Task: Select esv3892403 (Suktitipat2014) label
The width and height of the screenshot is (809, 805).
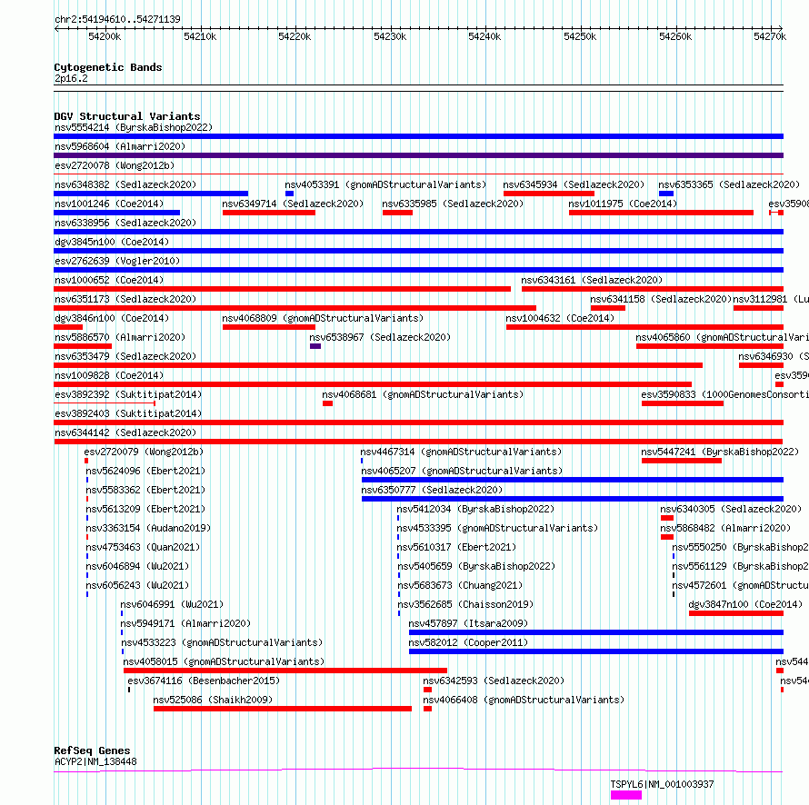Action: point(128,413)
